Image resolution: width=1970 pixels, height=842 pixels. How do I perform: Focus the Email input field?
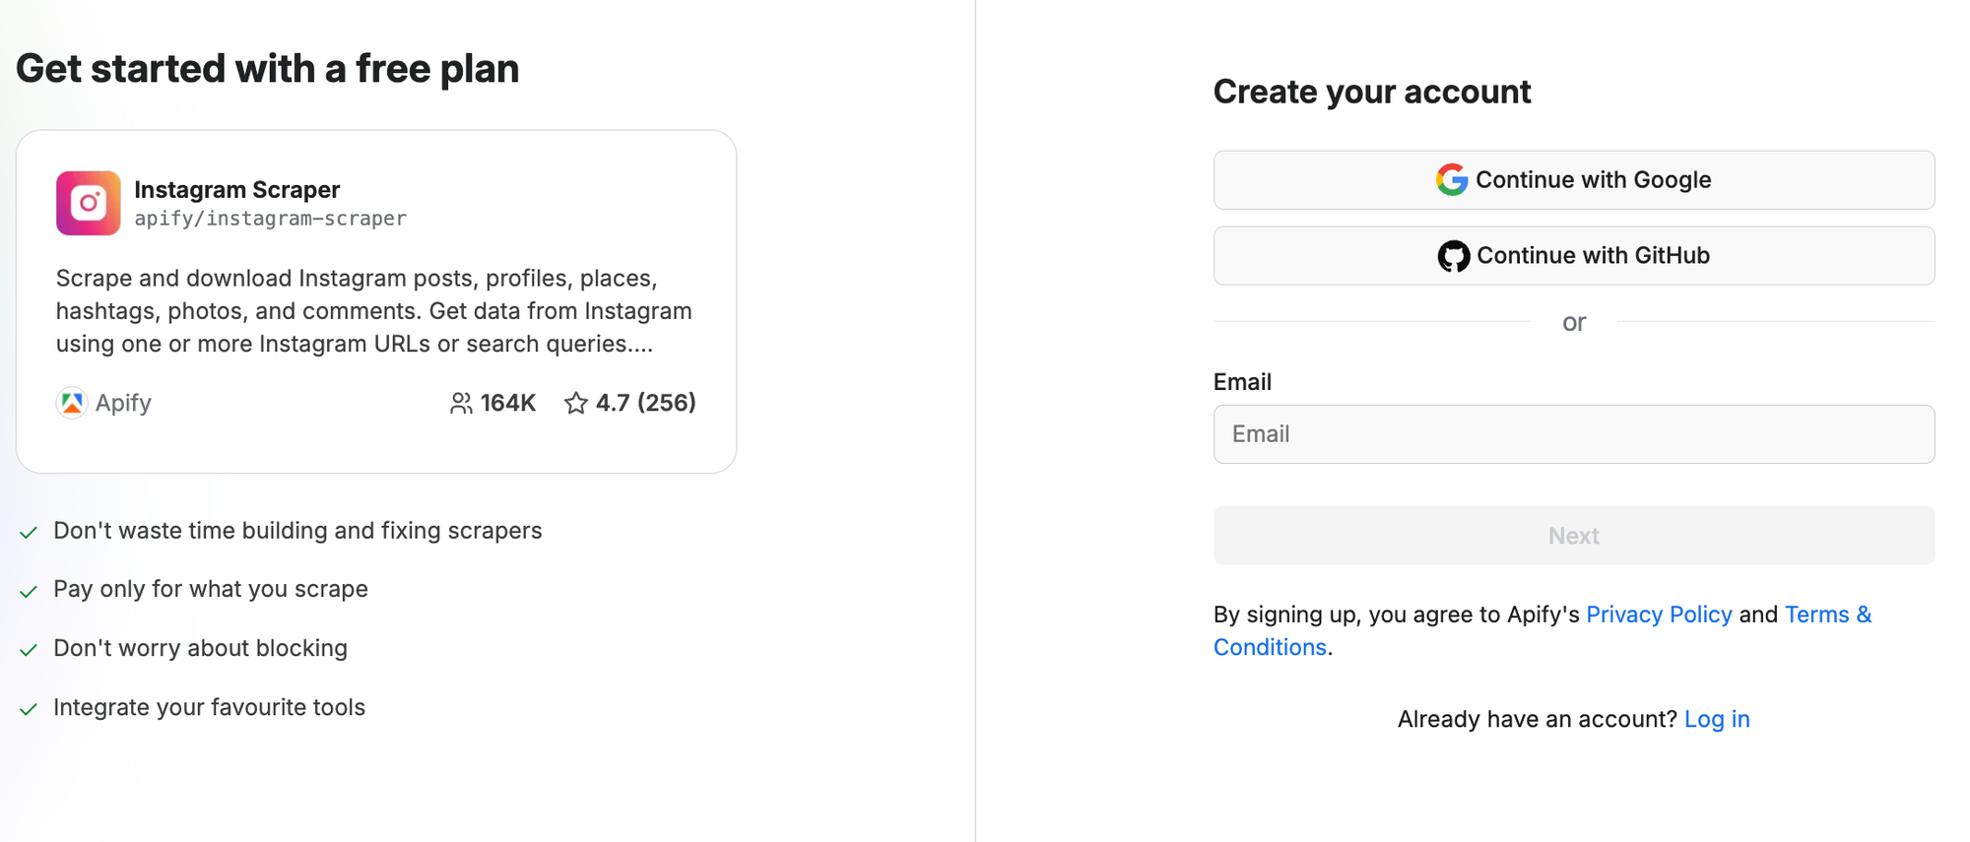[1573, 434]
